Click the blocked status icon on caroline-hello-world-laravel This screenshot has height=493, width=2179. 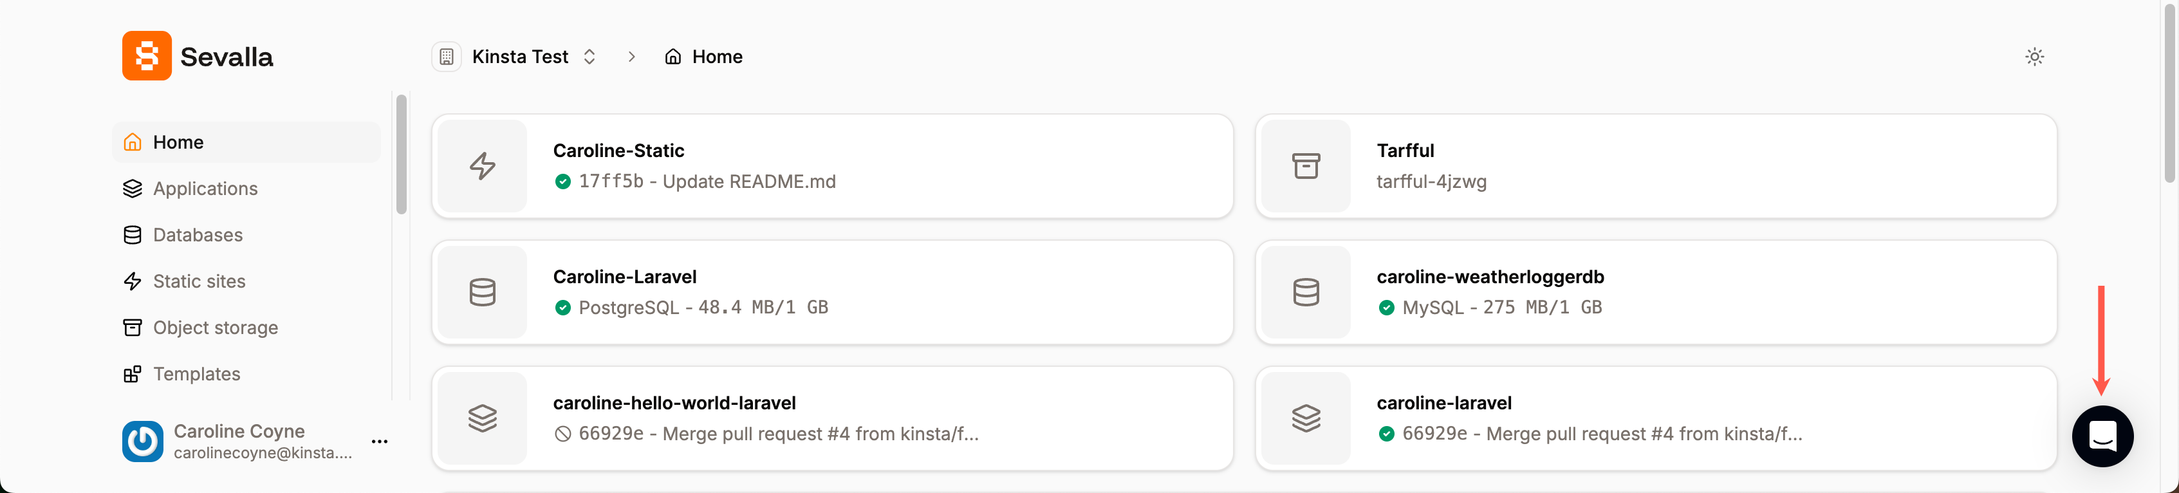(x=562, y=434)
